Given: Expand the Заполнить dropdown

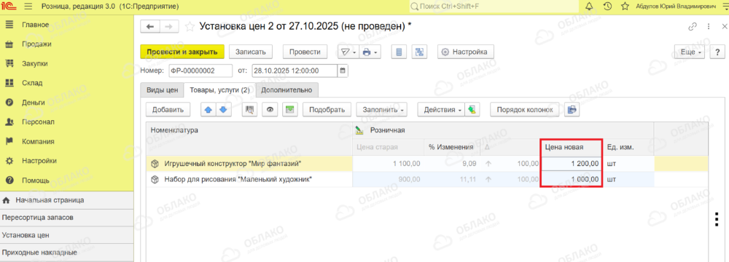Looking at the screenshot, I should tap(382, 110).
